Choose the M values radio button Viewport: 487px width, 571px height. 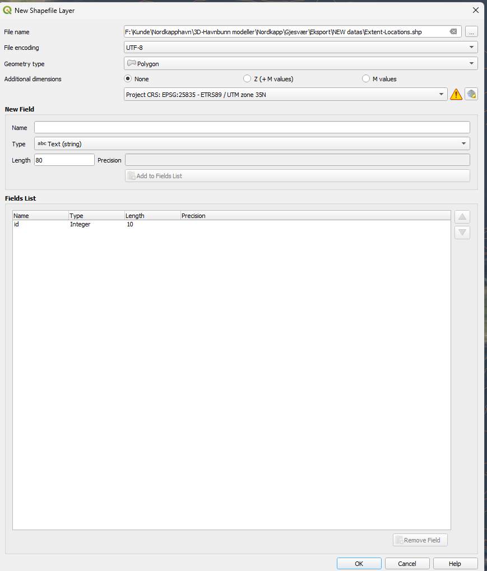(366, 79)
